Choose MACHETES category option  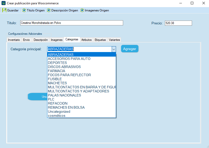click(82, 83)
